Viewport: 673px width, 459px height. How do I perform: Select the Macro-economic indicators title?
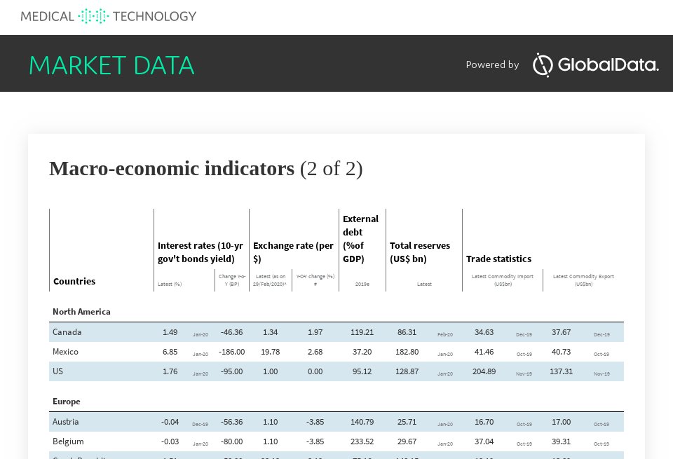172,169
